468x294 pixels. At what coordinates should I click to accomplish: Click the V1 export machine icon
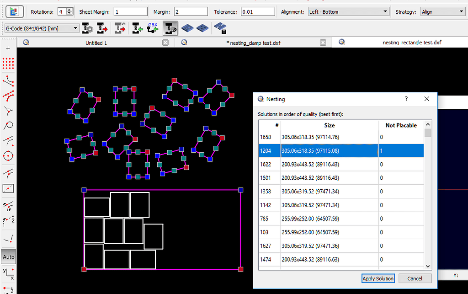pyautogui.click(x=120, y=28)
